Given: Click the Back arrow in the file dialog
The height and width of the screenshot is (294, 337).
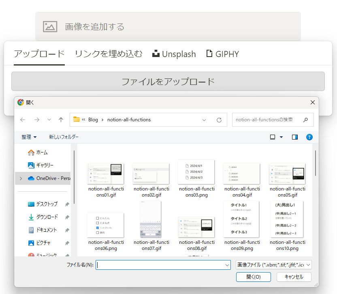Looking at the screenshot, I should point(23,120).
